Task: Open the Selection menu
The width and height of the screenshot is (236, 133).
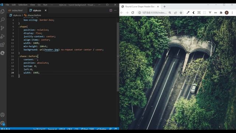Action: point(23,5)
